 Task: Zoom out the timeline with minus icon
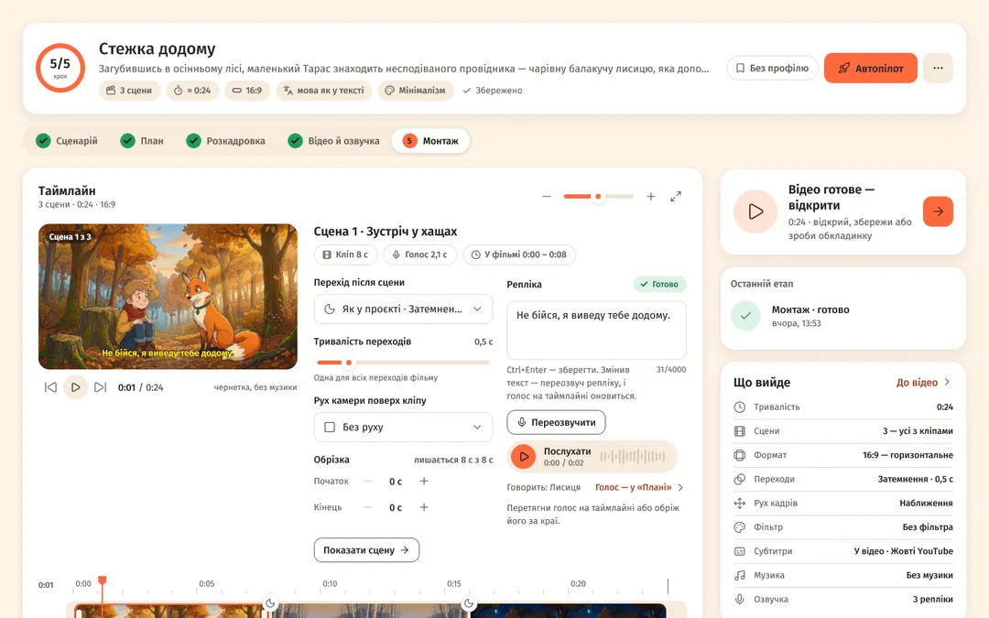tap(546, 197)
